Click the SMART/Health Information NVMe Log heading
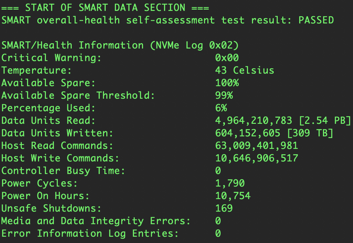The image size is (353, 243). coord(120,45)
